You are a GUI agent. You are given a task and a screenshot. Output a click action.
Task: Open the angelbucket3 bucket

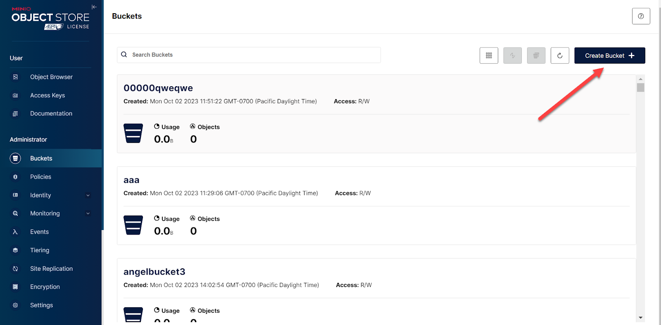(x=155, y=272)
